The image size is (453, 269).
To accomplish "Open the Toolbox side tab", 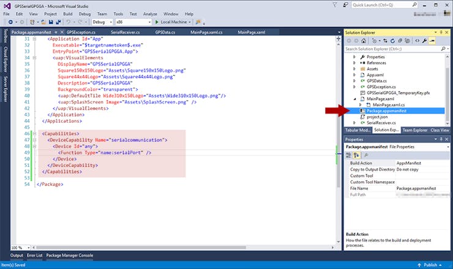I will point(5,36).
